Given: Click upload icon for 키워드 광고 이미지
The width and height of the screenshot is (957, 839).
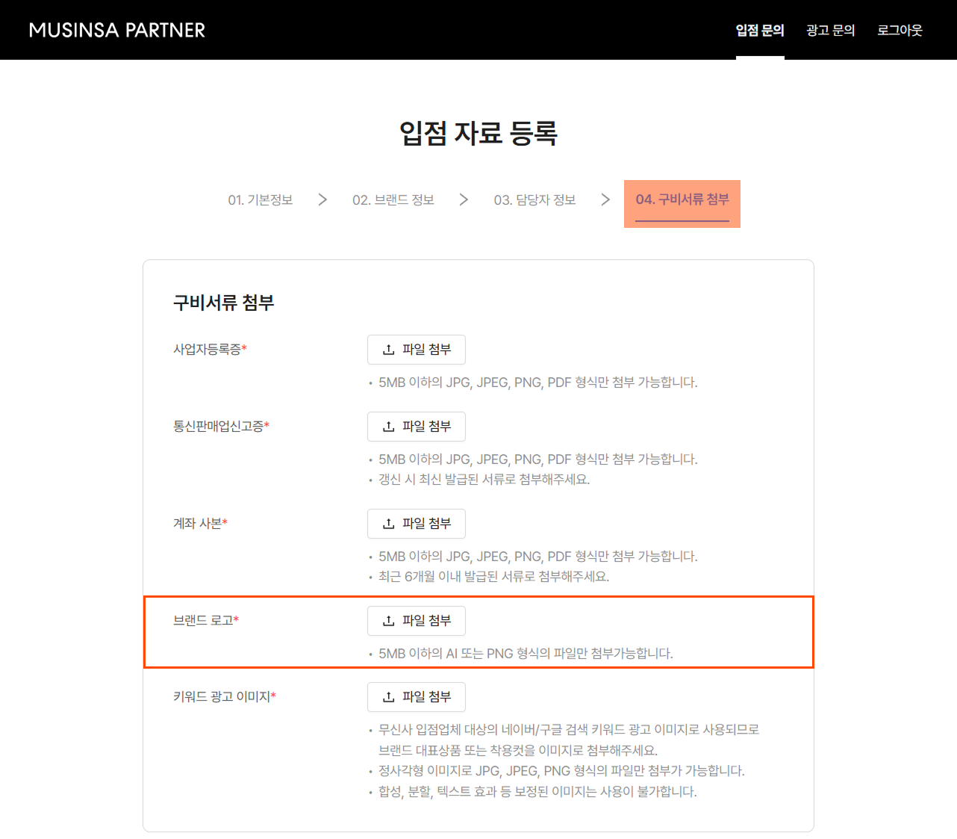Looking at the screenshot, I should tap(389, 697).
